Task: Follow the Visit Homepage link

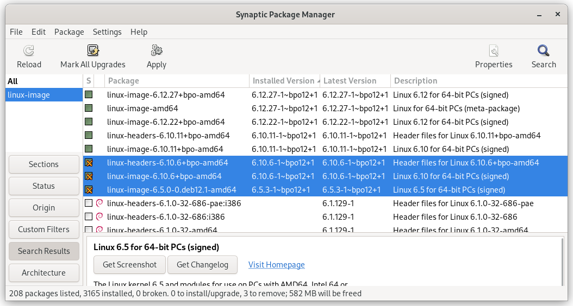Action: [x=276, y=265]
